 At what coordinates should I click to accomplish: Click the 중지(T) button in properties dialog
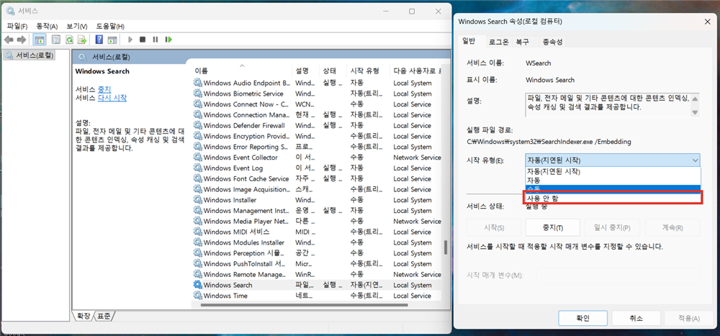click(x=552, y=227)
